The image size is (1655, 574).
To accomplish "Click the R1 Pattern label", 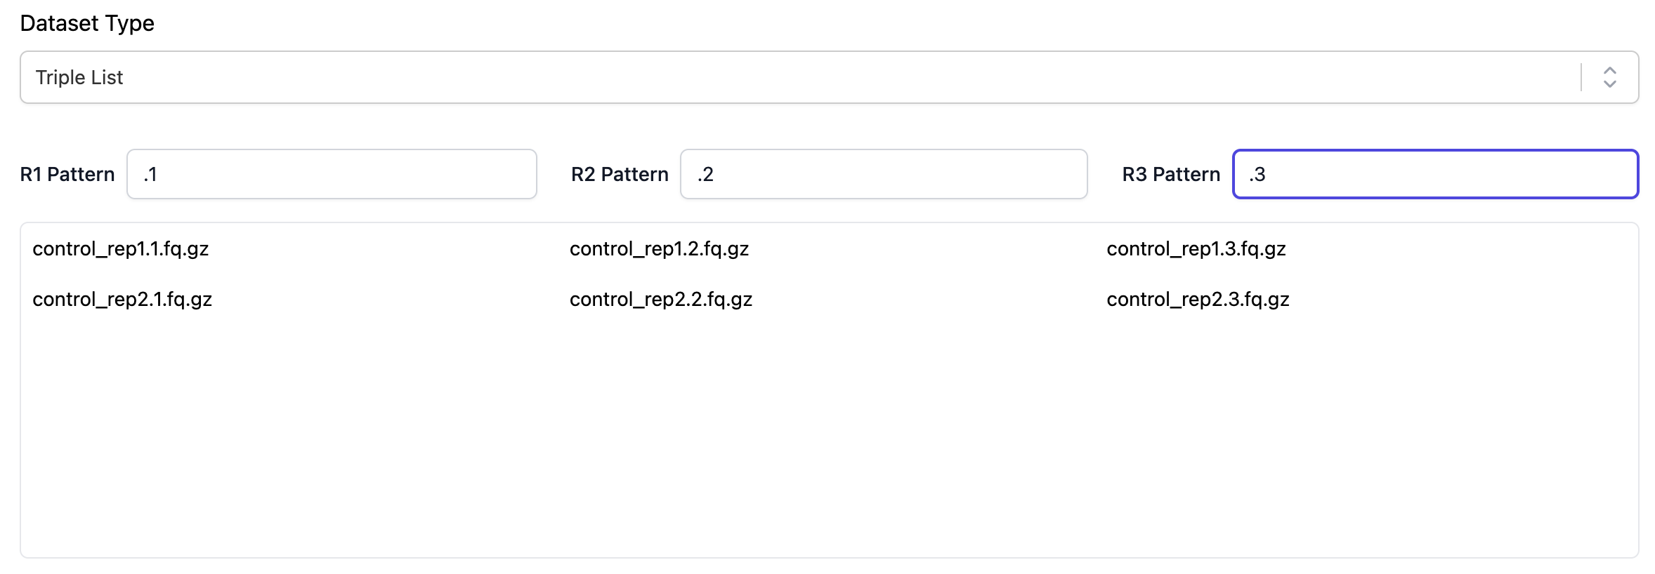I will pos(67,174).
